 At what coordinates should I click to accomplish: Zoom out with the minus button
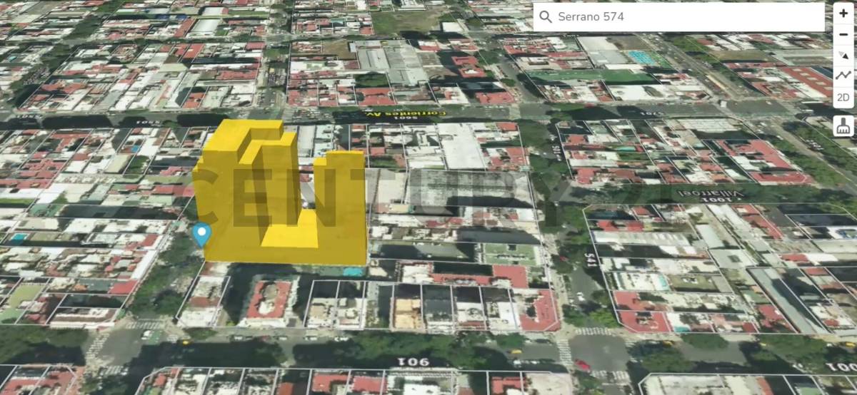pyautogui.click(x=843, y=34)
